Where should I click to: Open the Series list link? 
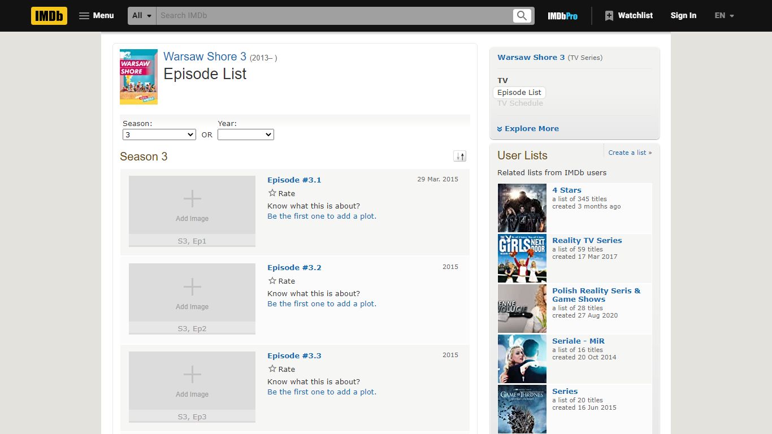point(565,391)
